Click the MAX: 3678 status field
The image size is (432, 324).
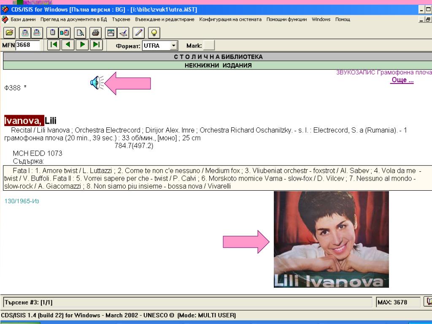tap(398, 302)
